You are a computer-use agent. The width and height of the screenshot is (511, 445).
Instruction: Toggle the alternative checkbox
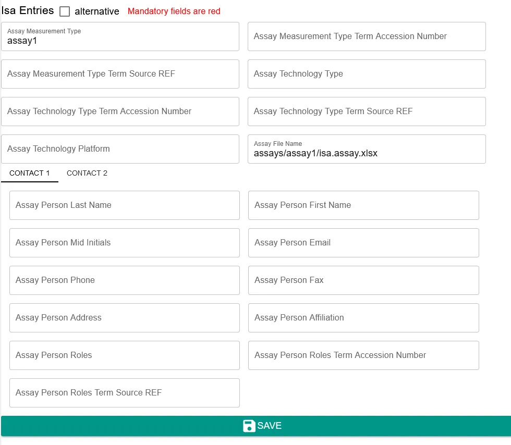[65, 11]
